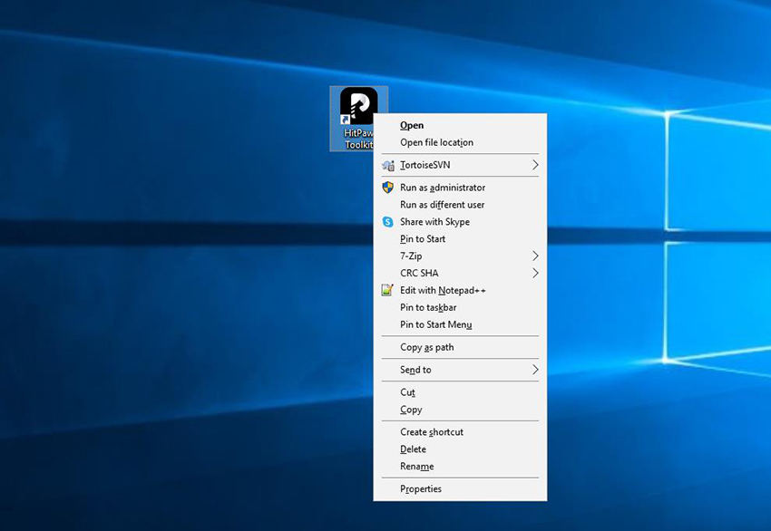Expand the 7-Zip submenu arrow
The height and width of the screenshot is (531, 771).
pyautogui.click(x=535, y=256)
